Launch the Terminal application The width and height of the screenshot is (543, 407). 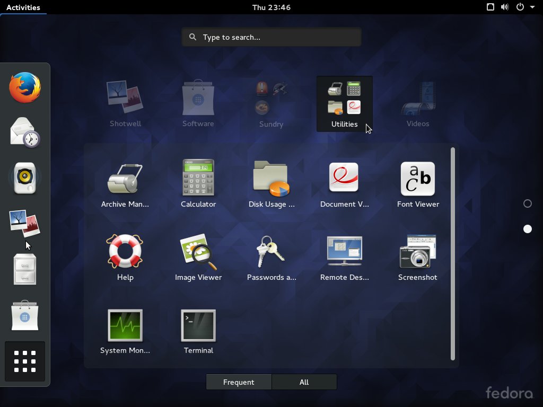(198, 329)
